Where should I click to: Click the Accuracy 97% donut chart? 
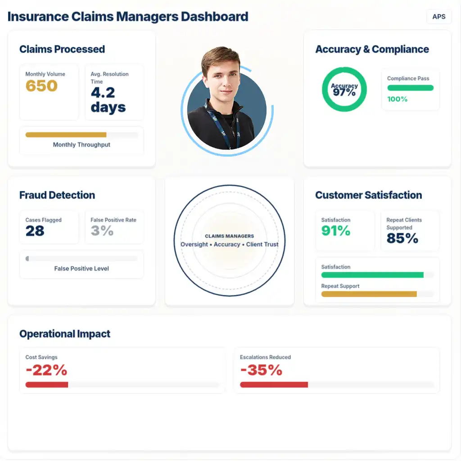coord(344,90)
